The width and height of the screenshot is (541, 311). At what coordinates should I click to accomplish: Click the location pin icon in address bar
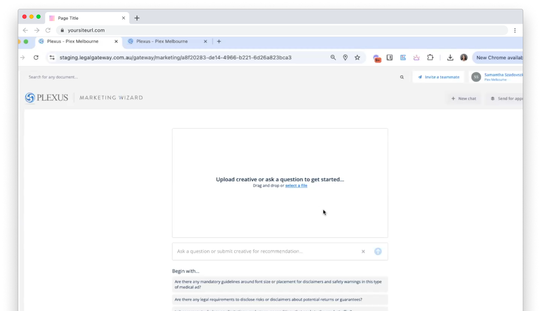coord(345,58)
